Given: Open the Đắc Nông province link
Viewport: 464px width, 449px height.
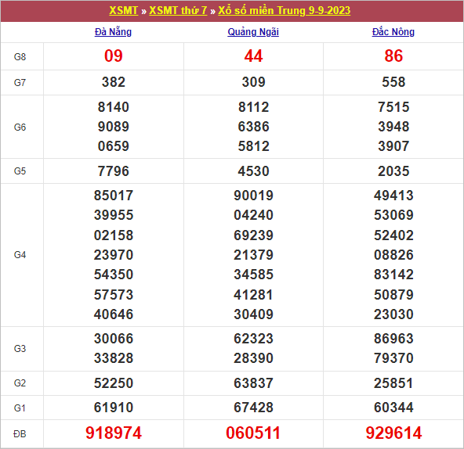Looking at the screenshot, I should click(x=393, y=32).
